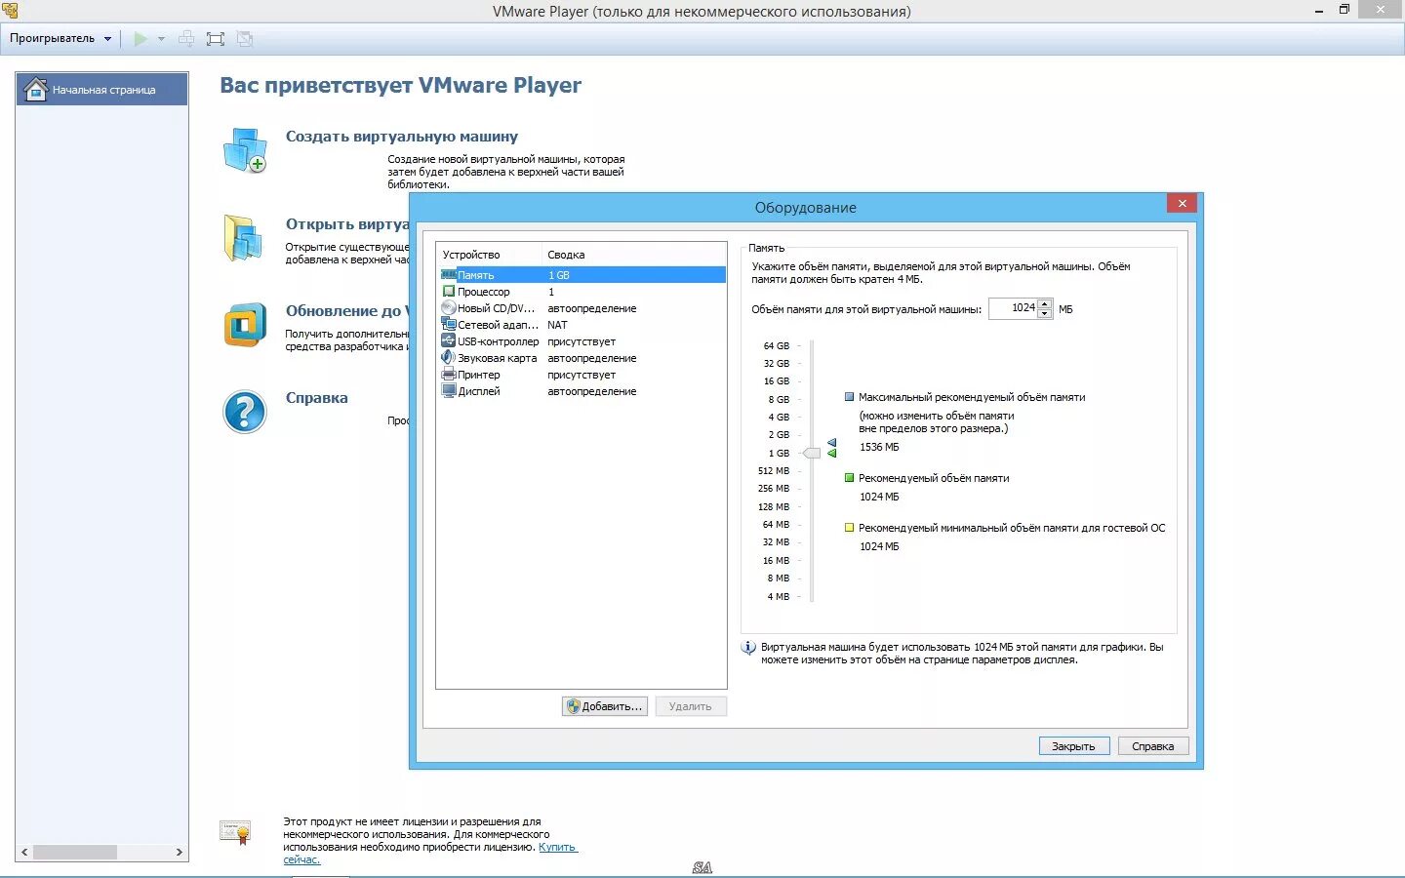Click the Купить license purchase link
Screen dimensions: 1405x878
pos(558,847)
